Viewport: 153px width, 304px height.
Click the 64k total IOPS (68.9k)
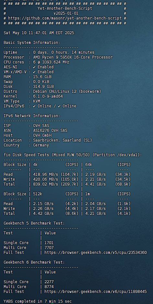[x=123, y=184]
